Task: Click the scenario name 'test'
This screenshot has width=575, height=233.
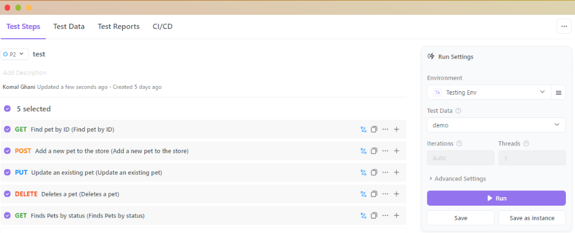Action: pos(39,54)
